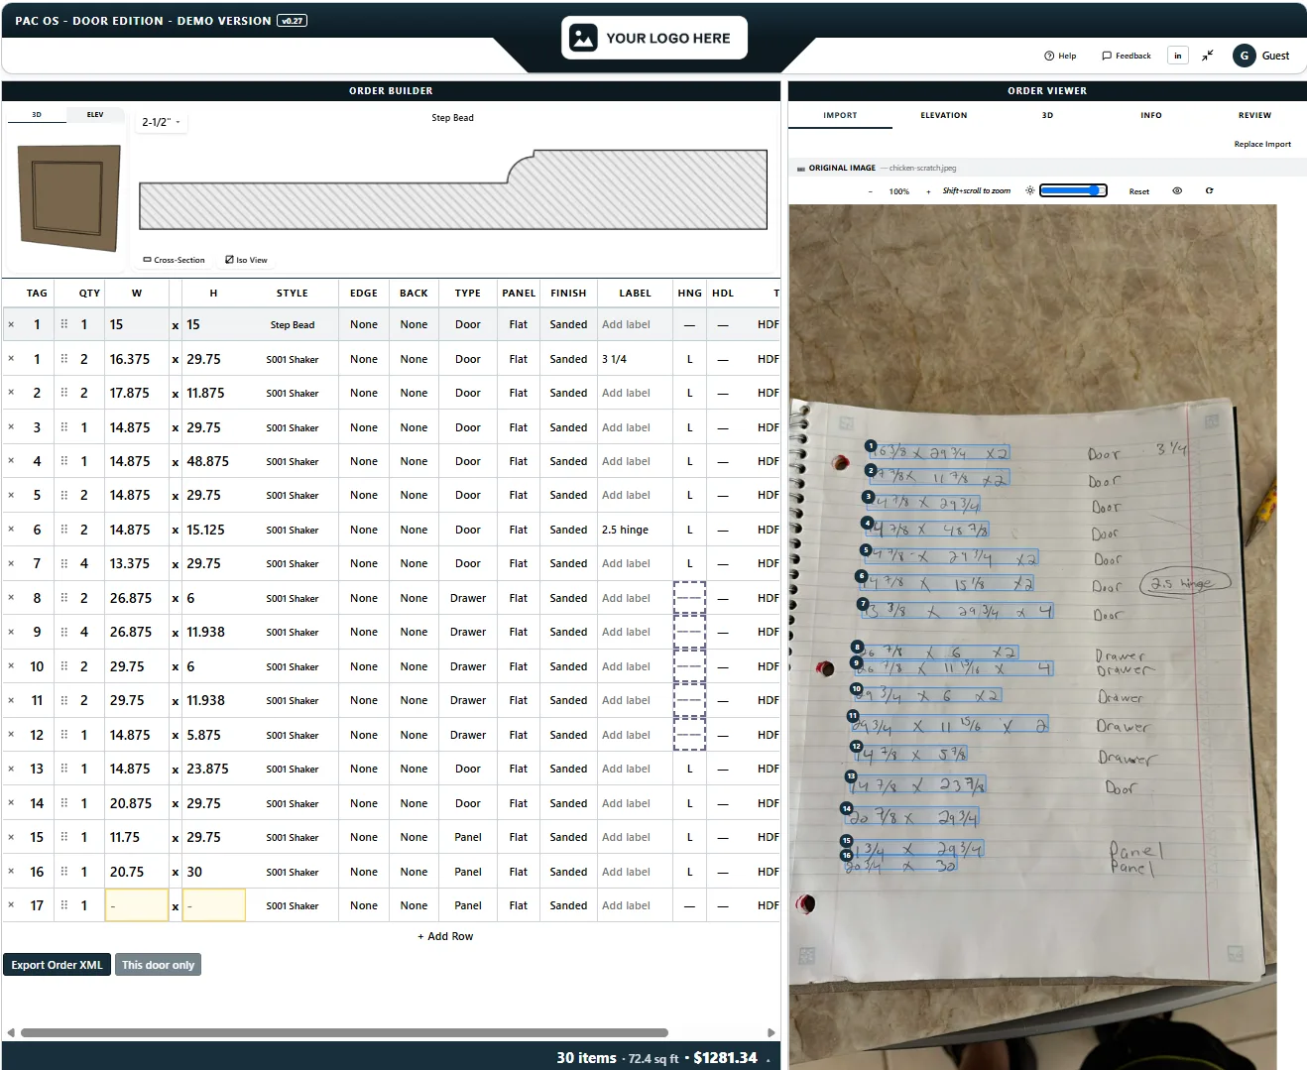Open the ELEVATION tab in Order Viewer
1307x1070 pixels.
coord(944,116)
